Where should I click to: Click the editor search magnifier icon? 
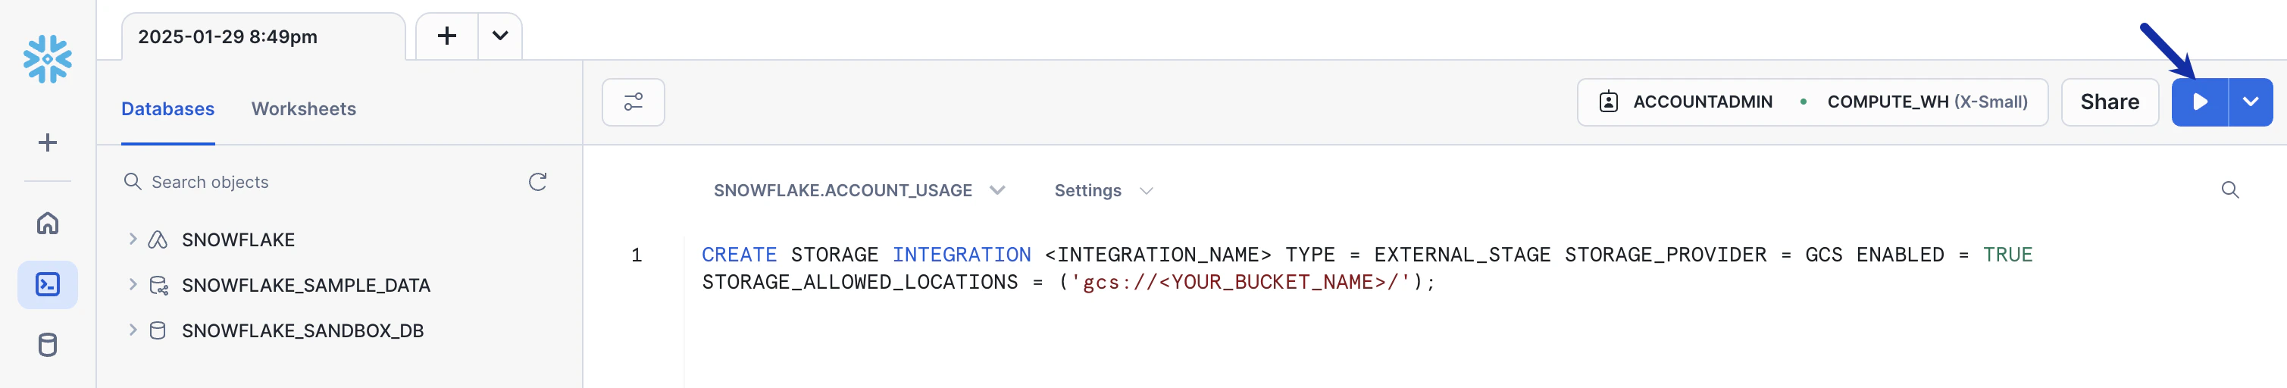(2229, 190)
